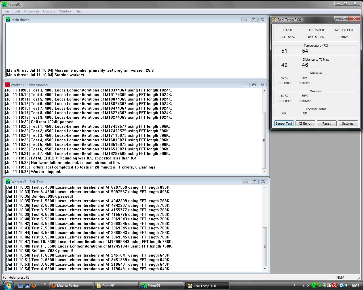Maximize the Main thread child window
363x290 pixels.
click(x=254, y=20)
